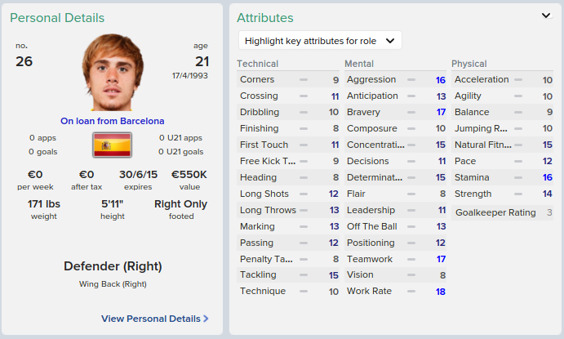Screen dimensions: 564x339
Task: Select the Technical column header
Action: [258, 64]
